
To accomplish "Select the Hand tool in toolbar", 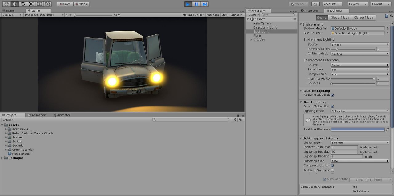I will tap(6, 4).
